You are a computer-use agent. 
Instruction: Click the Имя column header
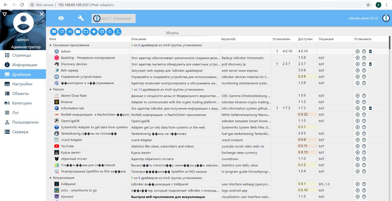coord(53,39)
